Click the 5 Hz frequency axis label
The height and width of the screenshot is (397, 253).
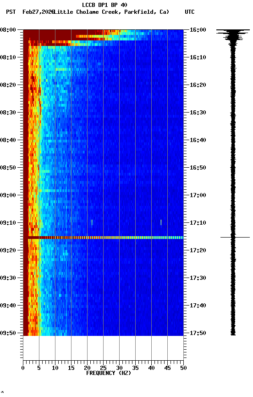pos(39,368)
